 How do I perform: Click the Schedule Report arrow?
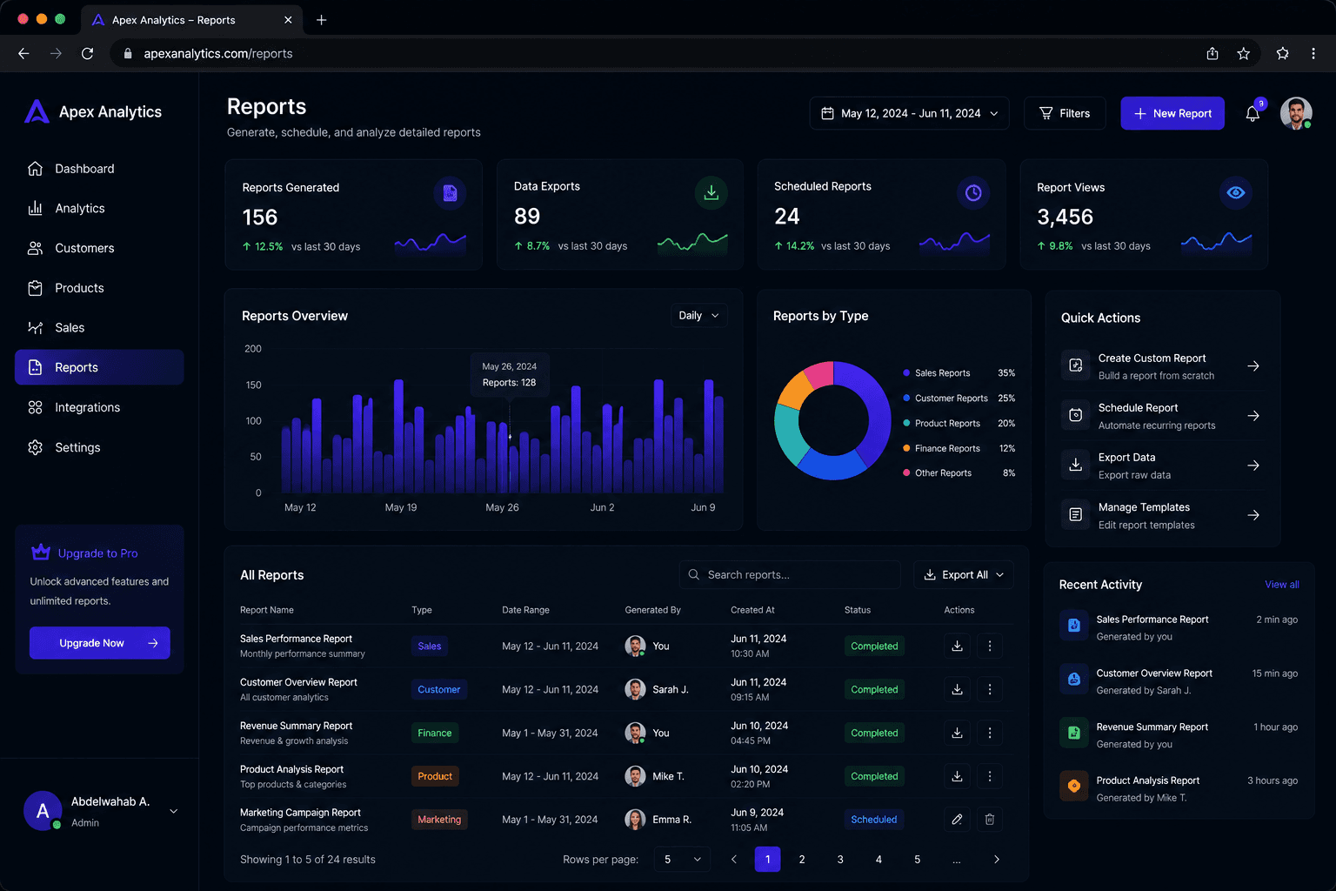[1253, 416]
